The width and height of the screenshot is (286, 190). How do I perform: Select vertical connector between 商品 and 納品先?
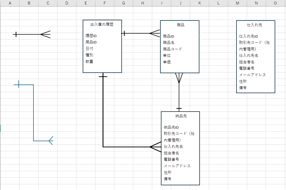tap(179, 95)
